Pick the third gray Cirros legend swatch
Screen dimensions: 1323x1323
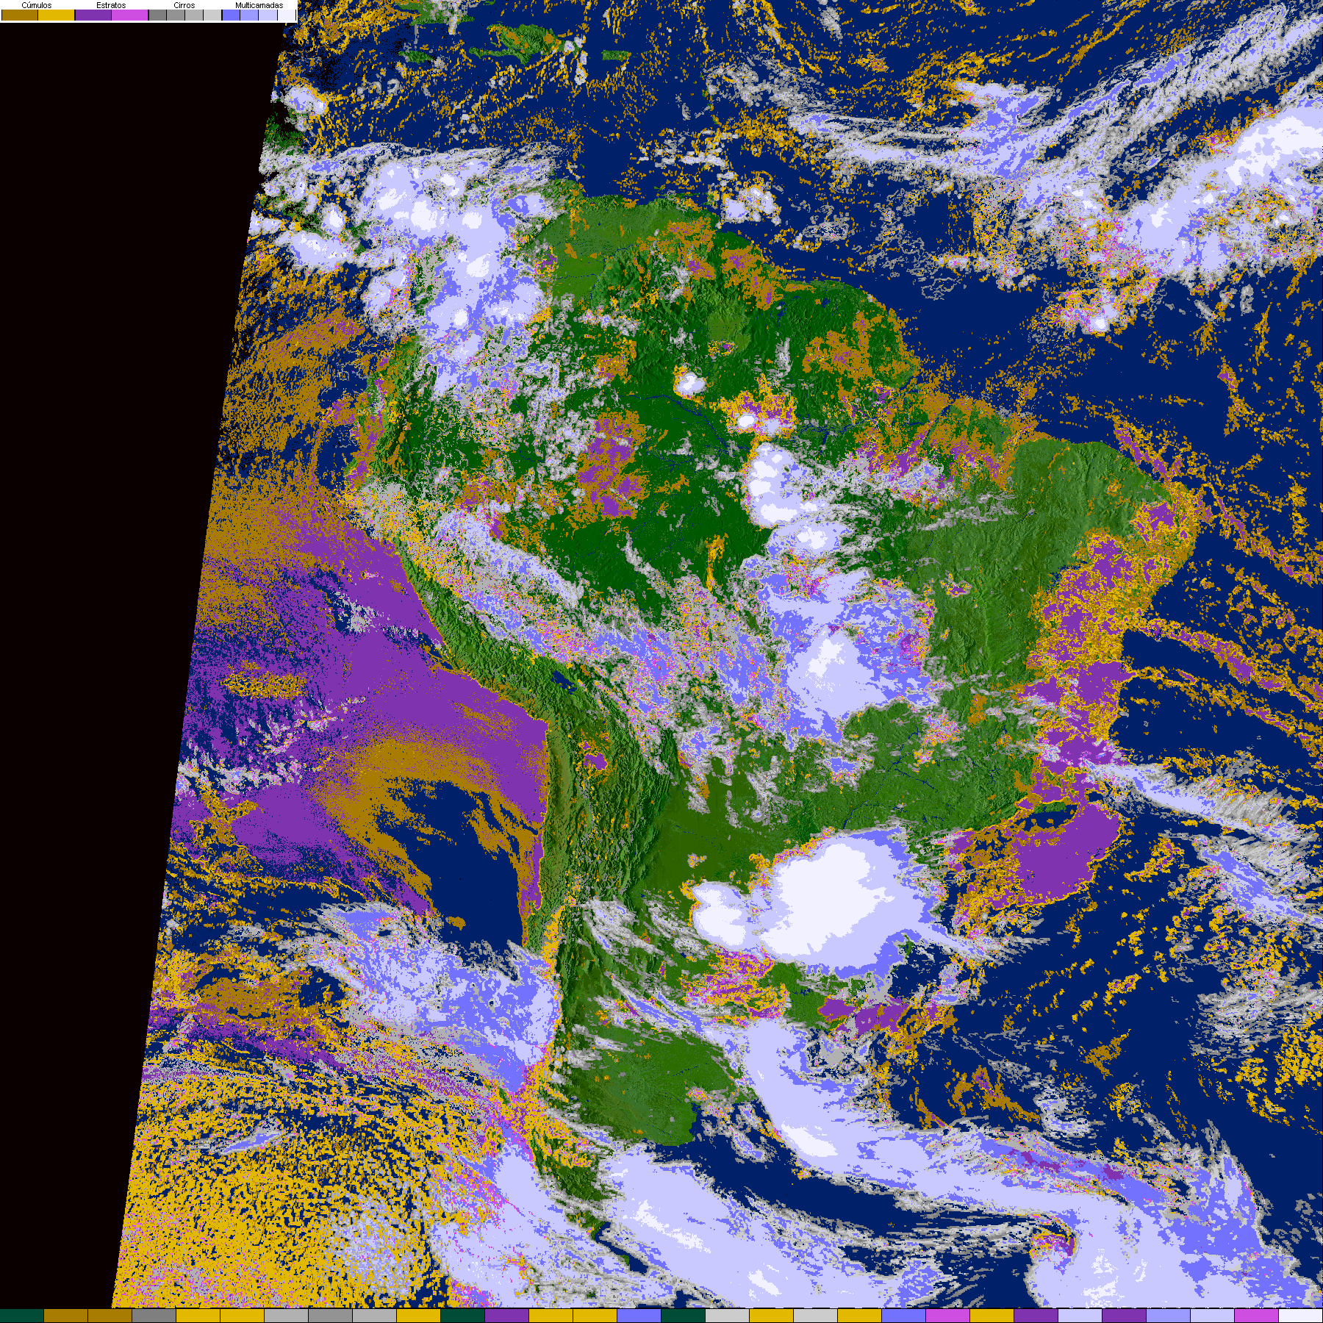[x=194, y=15]
